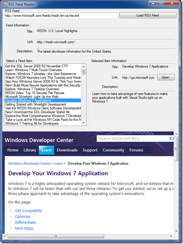Click the Bing search icon
183x244 pixels.
[x=171, y=139]
